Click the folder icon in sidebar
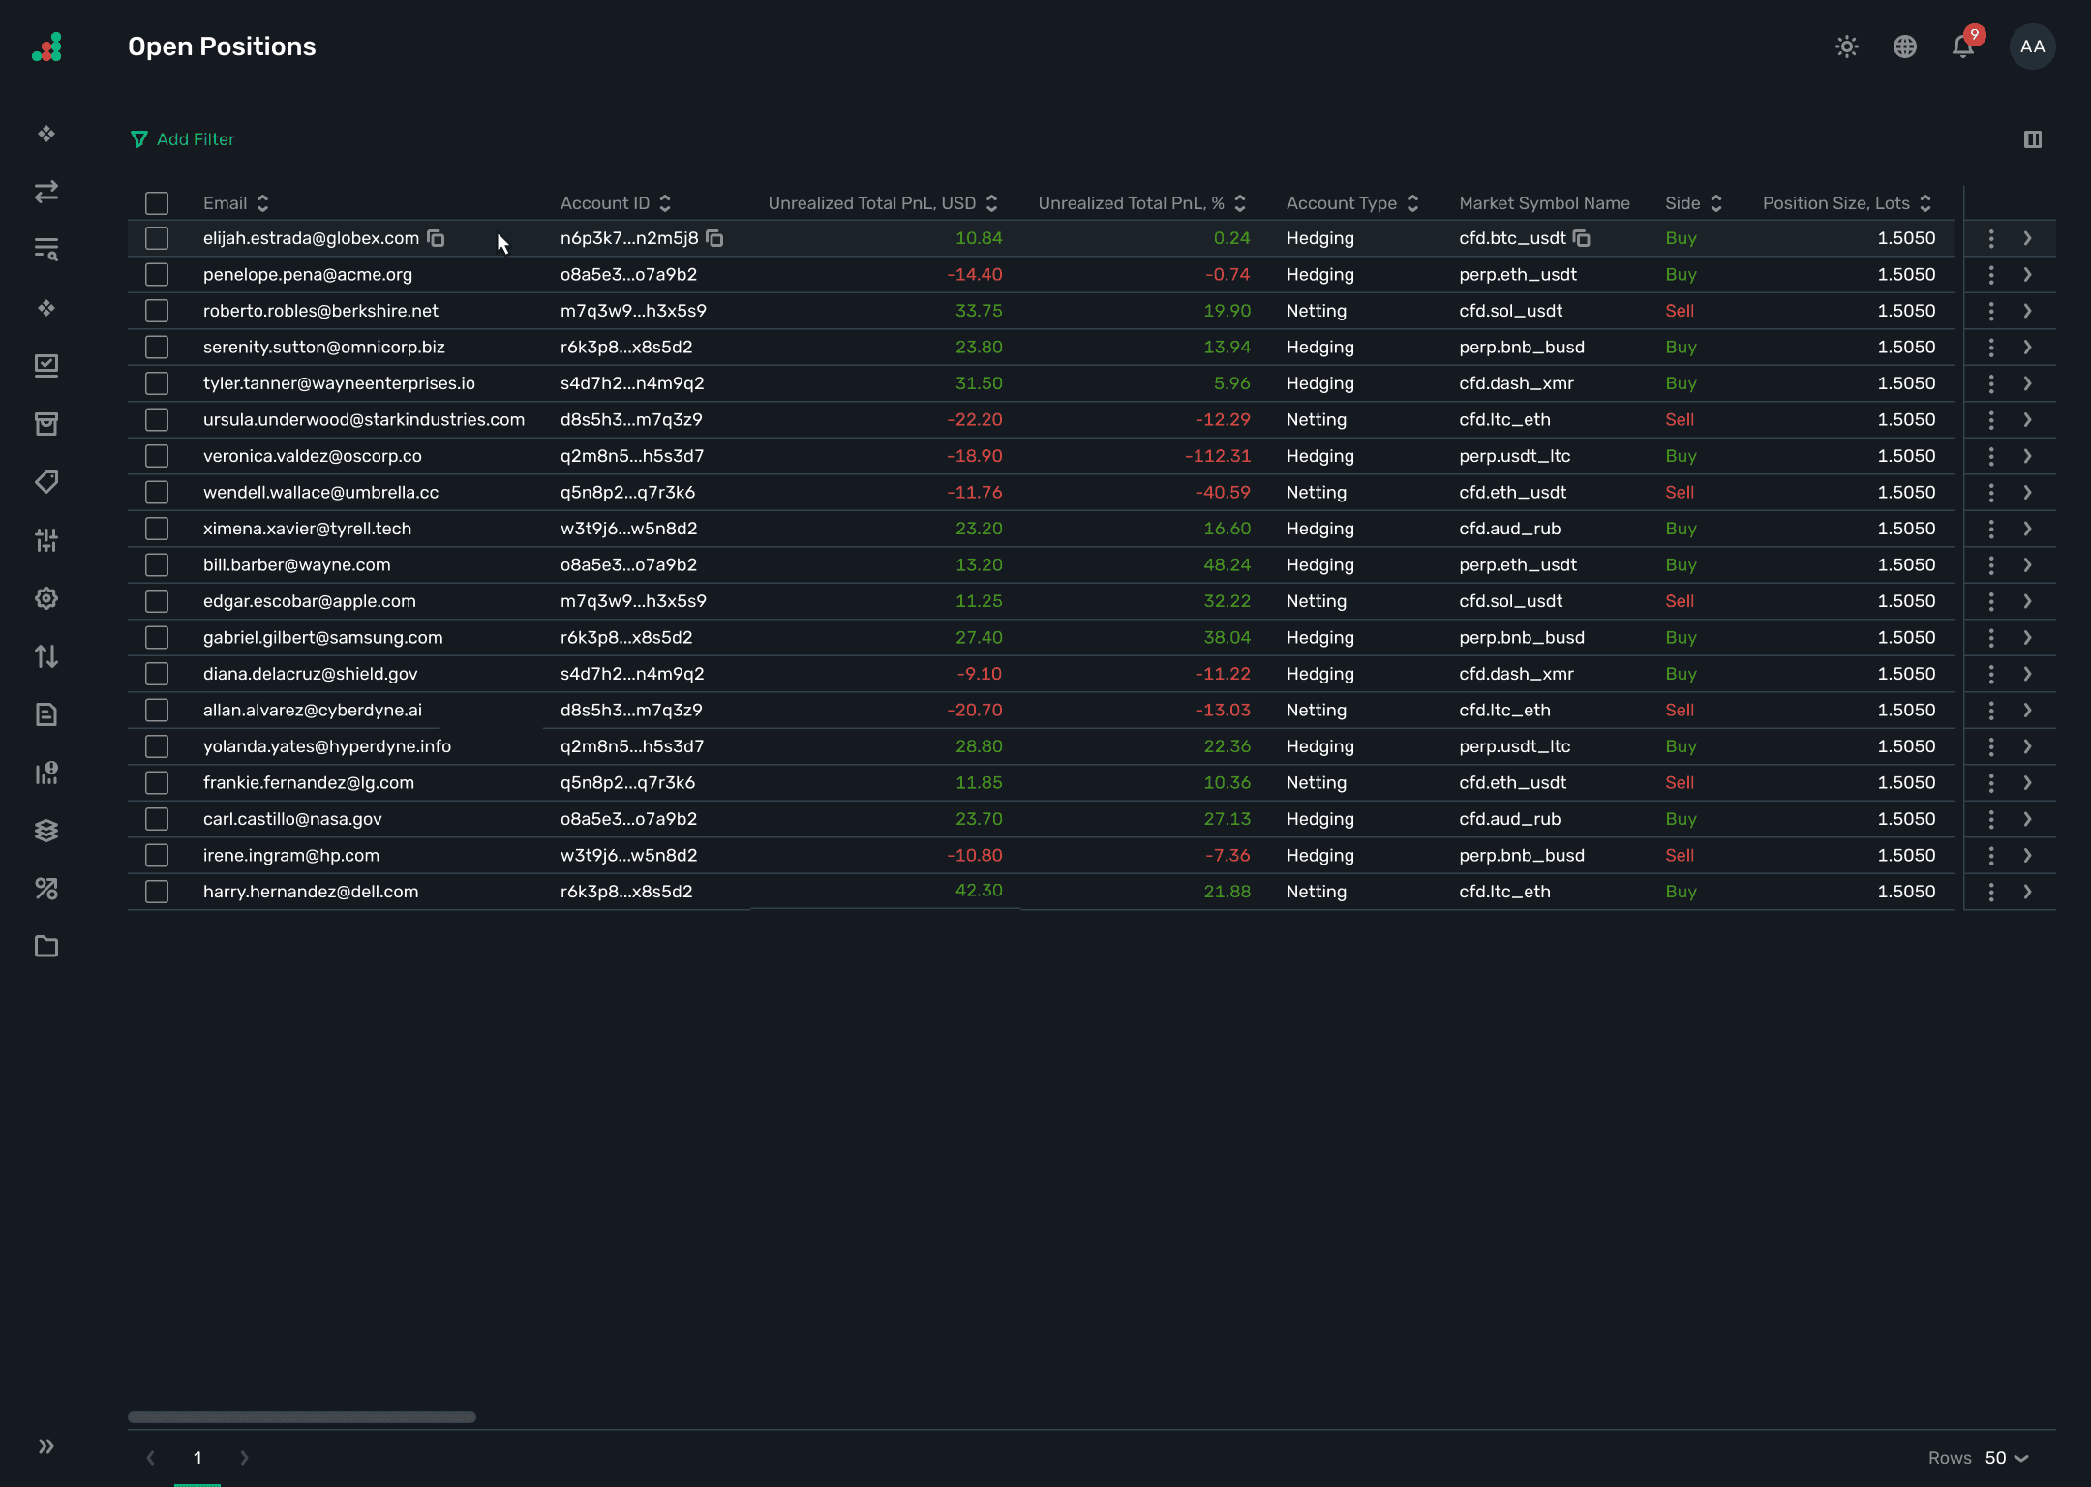 click(x=46, y=947)
